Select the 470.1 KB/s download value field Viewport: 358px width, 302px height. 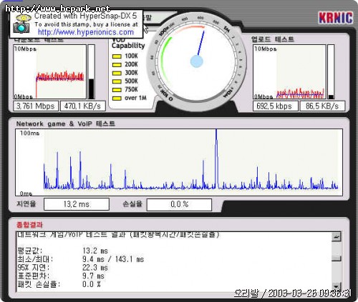pos(82,106)
